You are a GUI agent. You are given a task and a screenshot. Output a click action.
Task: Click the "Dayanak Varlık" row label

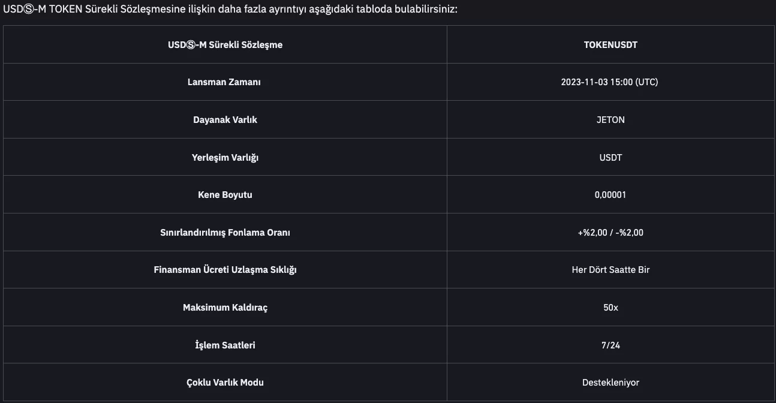click(225, 120)
